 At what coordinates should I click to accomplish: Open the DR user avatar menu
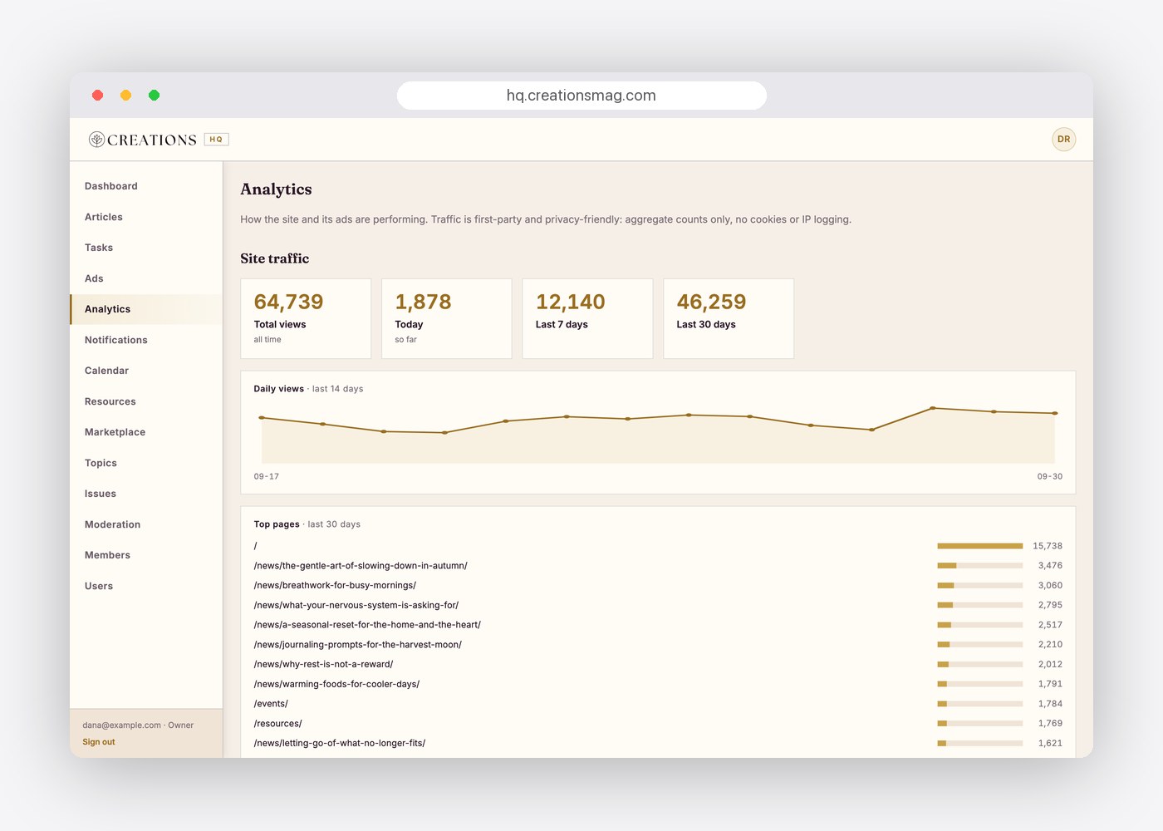1063,140
